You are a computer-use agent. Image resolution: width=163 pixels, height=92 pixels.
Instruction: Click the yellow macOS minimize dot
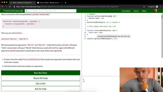click(x=4, y=2)
